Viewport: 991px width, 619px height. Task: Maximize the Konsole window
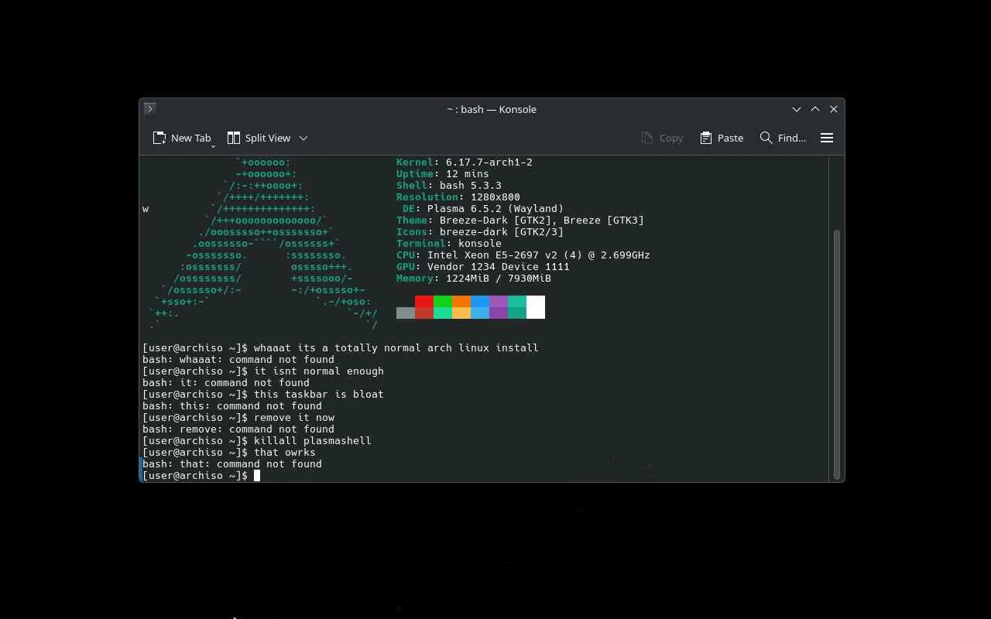click(x=815, y=109)
